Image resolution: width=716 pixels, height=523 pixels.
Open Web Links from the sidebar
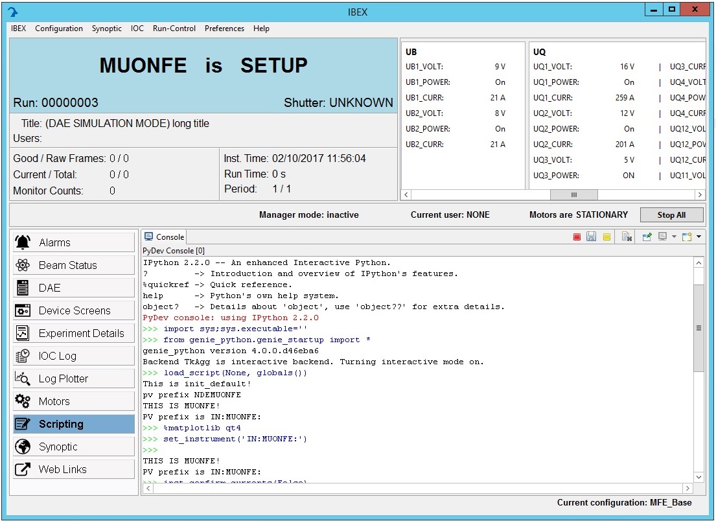tap(73, 469)
